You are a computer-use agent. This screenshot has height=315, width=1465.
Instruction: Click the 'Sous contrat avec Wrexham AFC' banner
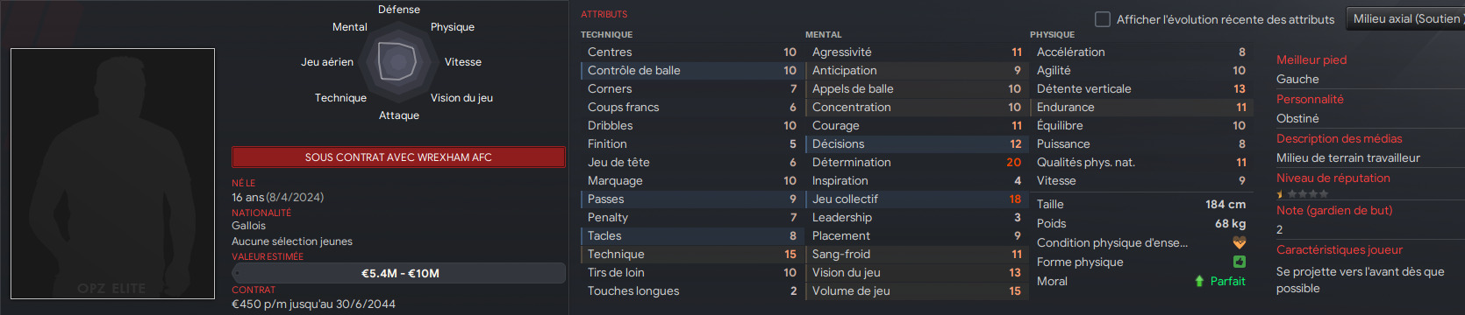click(x=398, y=157)
